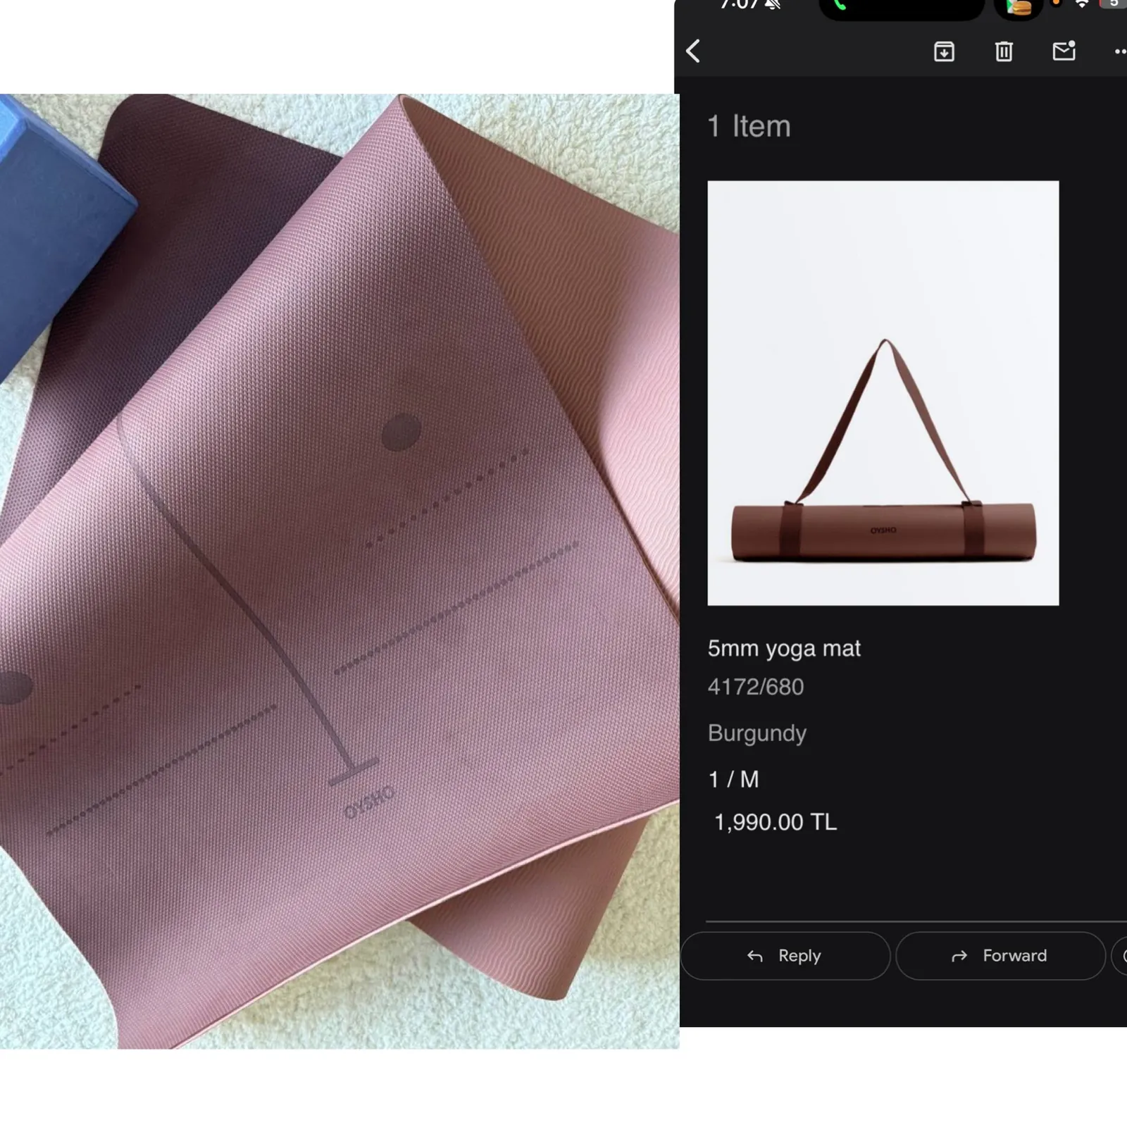Tap the Forward button
Screen dimensions: 1127x1127
pyautogui.click(x=1000, y=956)
